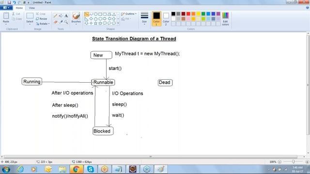Viewport: 310px width, 174px height.
Task: Pick the yellow palette swatch
Action: pyautogui.click(x=198, y=14)
